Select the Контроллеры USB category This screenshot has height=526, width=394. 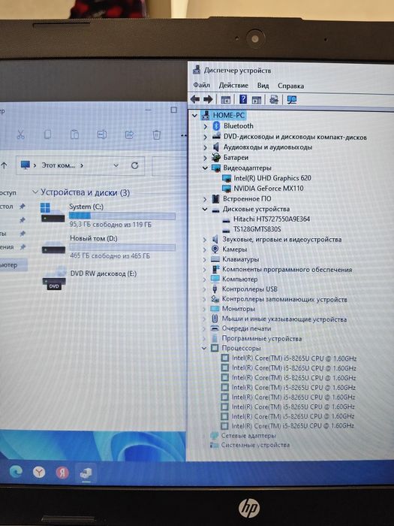pos(250,289)
